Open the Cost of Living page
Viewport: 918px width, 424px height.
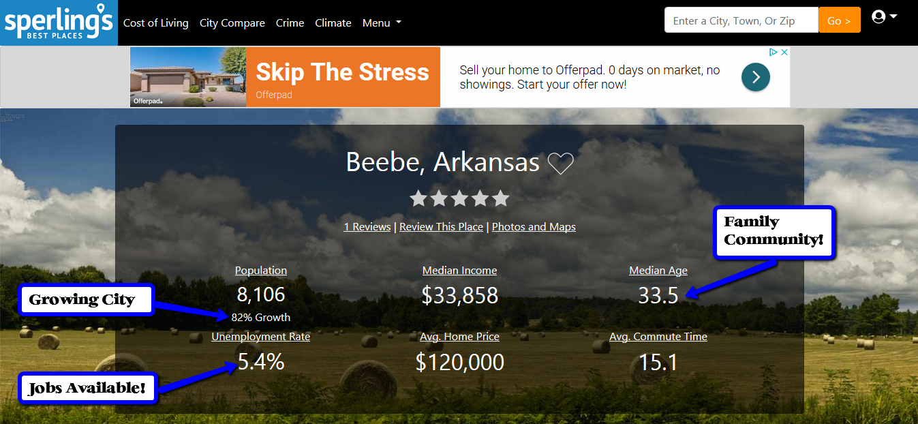(x=155, y=22)
